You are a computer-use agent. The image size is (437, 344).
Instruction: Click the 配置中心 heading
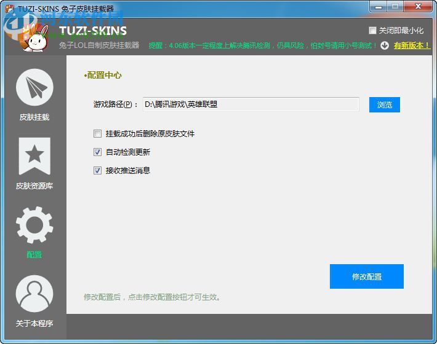[x=103, y=75]
